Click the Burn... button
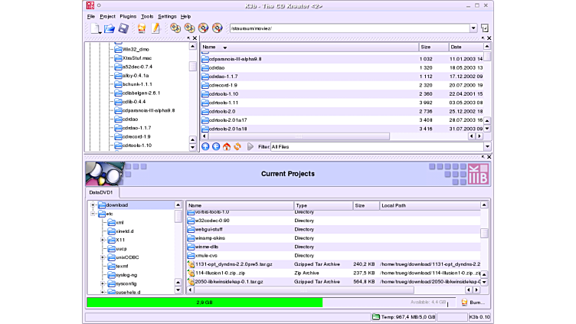This screenshot has width=576, height=324. (x=473, y=303)
